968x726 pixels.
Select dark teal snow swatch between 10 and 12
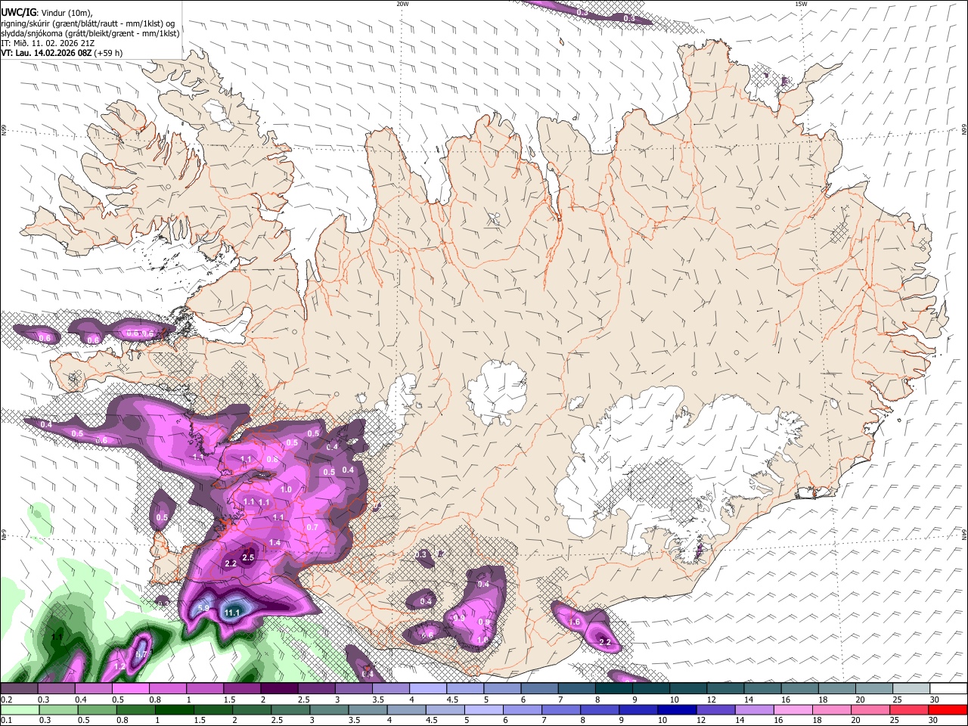(x=687, y=689)
